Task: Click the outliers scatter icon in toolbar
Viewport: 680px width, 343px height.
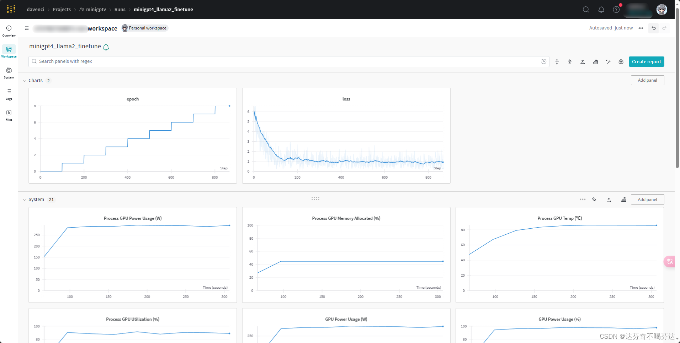Action: [x=608, y=62]
